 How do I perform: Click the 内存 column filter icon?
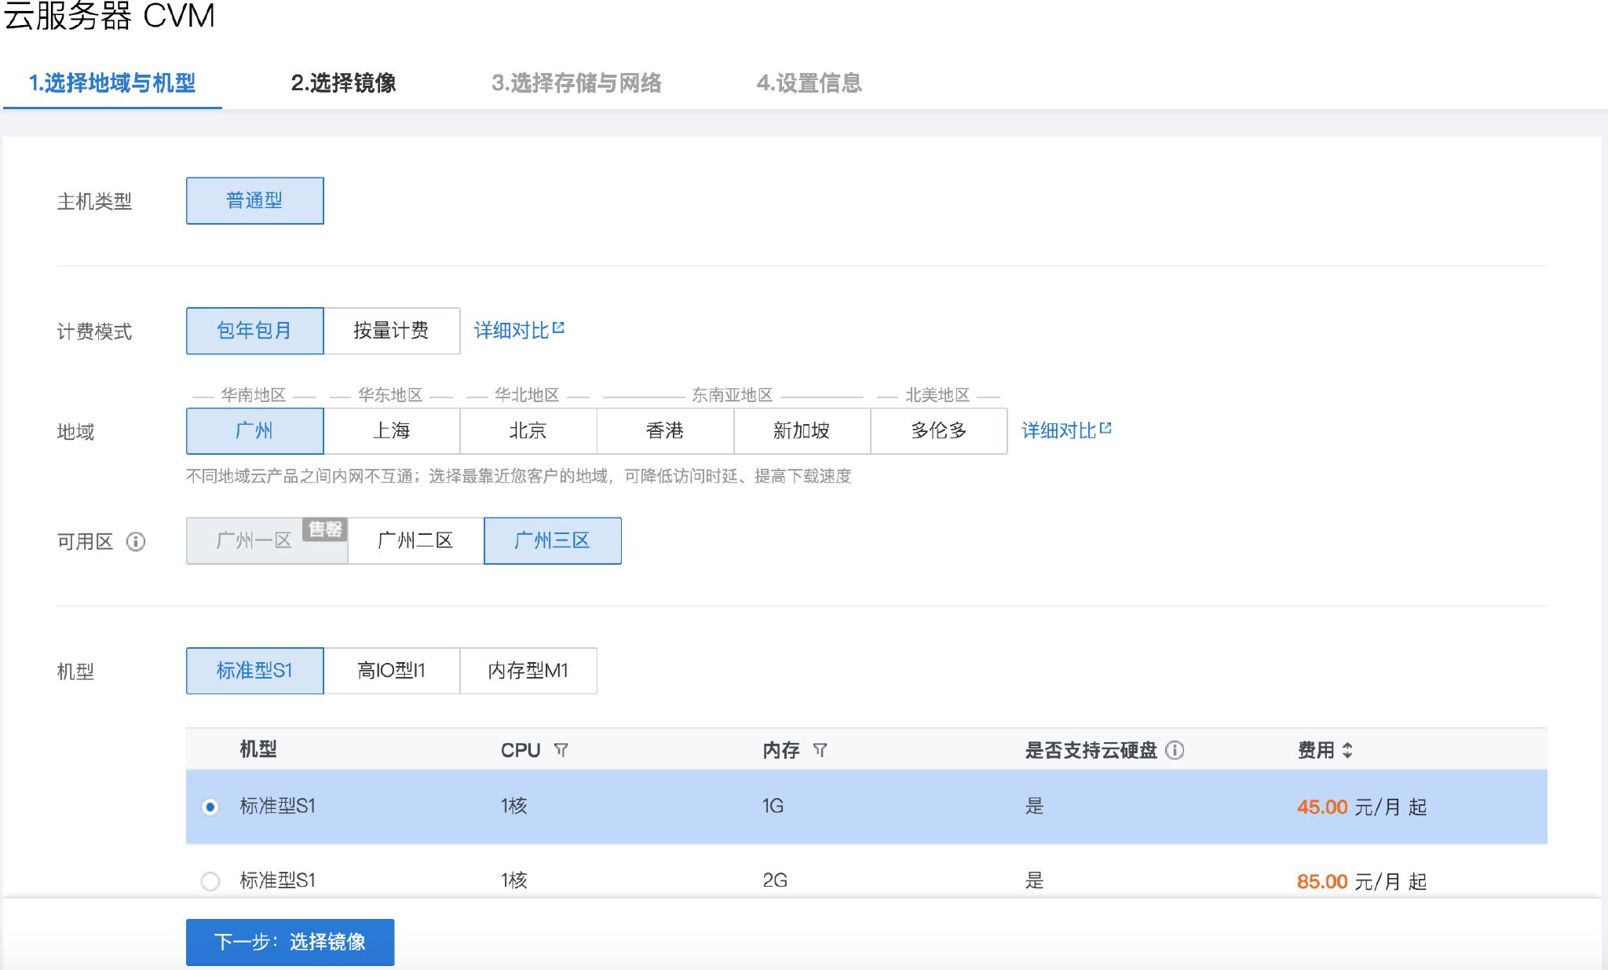click(x=820, y=750)
